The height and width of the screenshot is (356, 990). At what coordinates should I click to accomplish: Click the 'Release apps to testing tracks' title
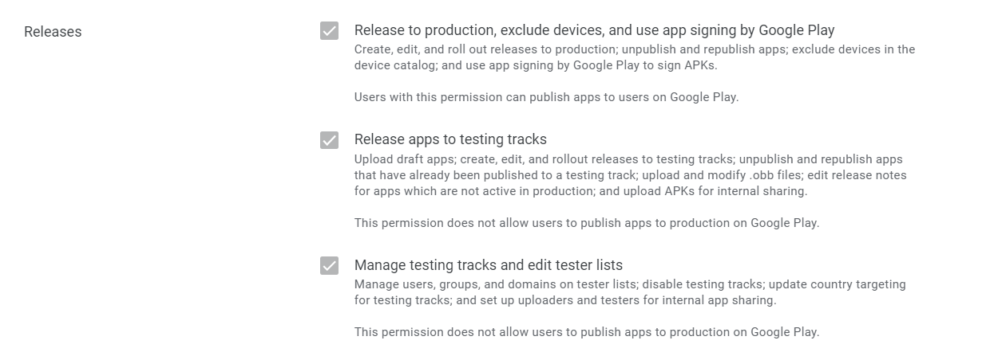tap(450, 139)
